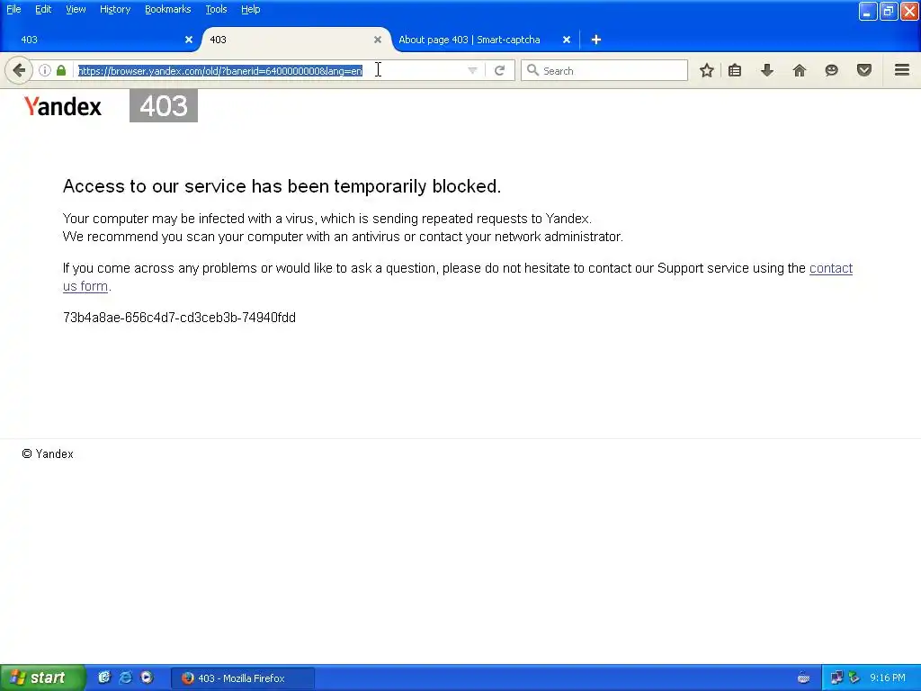Launch Internet Explorer from quick launch
The image size is (921, 691).
126,678
